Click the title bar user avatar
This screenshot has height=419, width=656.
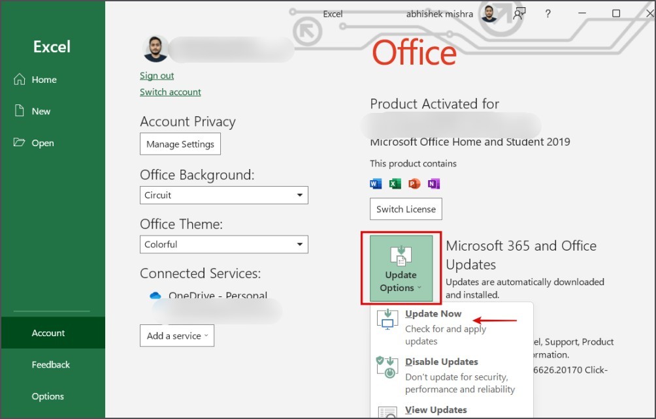(489, 14)
